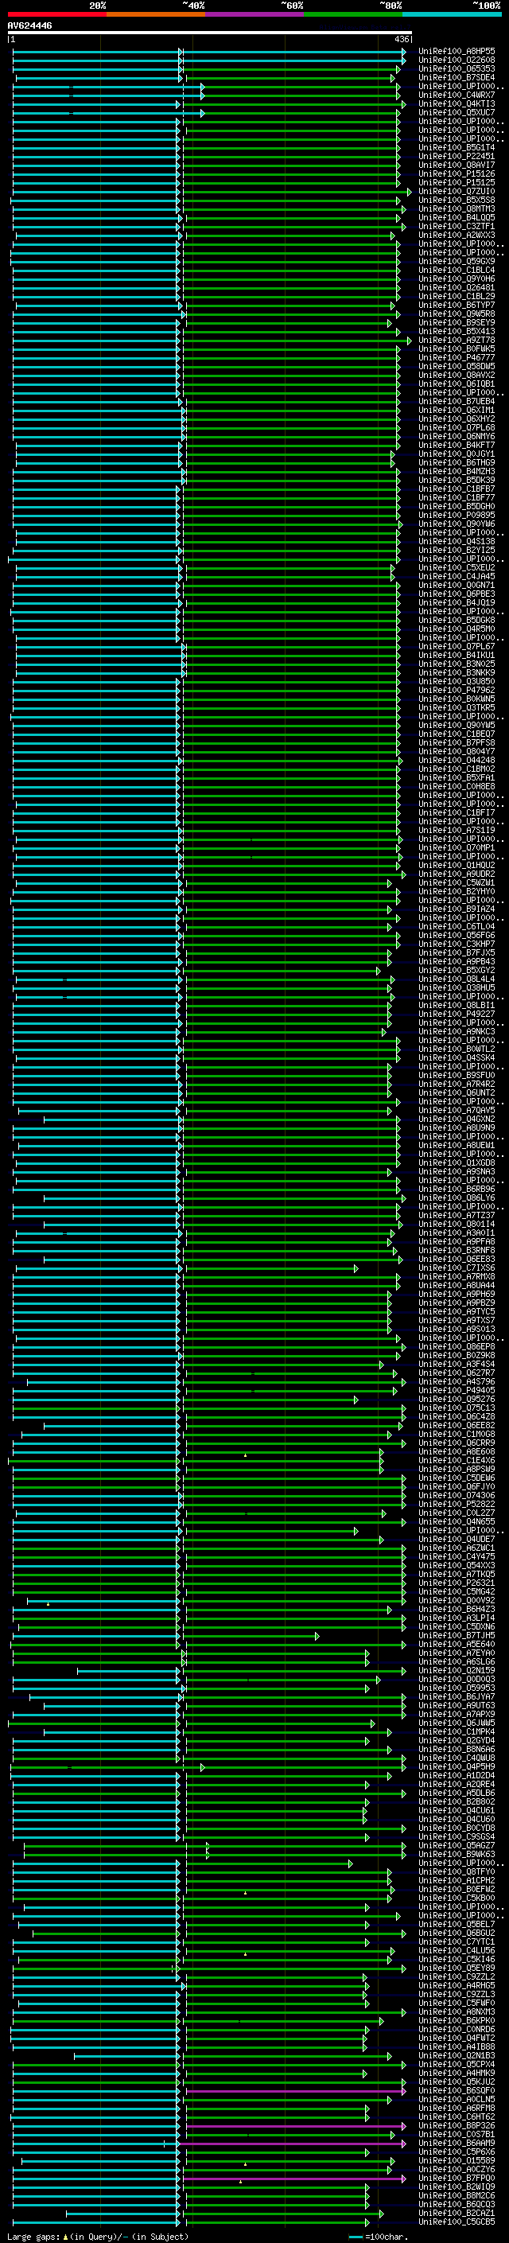Select the UniRef100_B9SEY9 label
509x2243 pixels.
(x=457, y=322)
